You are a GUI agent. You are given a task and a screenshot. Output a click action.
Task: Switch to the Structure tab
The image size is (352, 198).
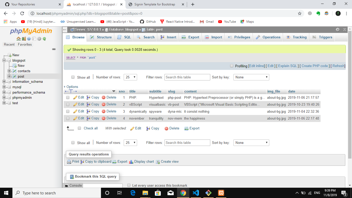coord(101,37)
